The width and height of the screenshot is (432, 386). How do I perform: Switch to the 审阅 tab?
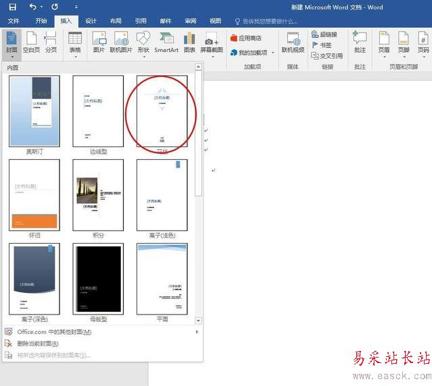[x=191, y=21]
